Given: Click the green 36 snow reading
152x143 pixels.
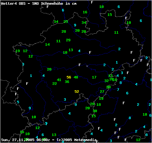Looking at the screenshot, I should click(x=67, y=82).
